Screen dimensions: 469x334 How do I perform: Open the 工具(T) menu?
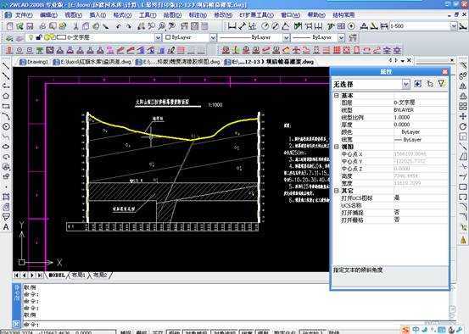148,15
